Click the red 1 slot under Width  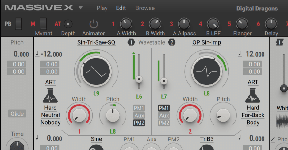[79, 131]
